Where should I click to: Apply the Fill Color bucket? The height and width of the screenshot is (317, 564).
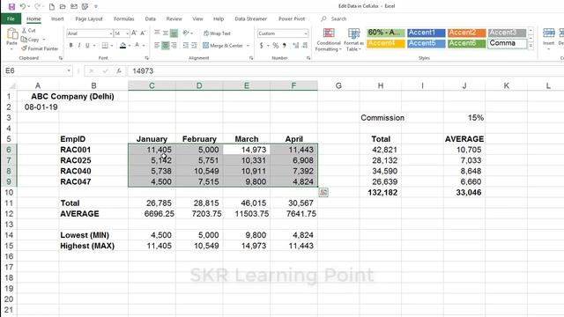click(x=123, y=45)
